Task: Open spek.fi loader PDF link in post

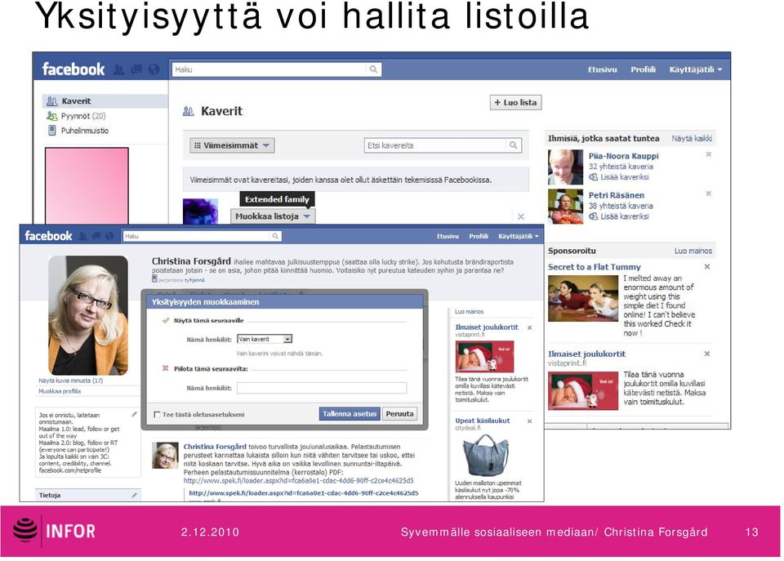Action: 299,481
